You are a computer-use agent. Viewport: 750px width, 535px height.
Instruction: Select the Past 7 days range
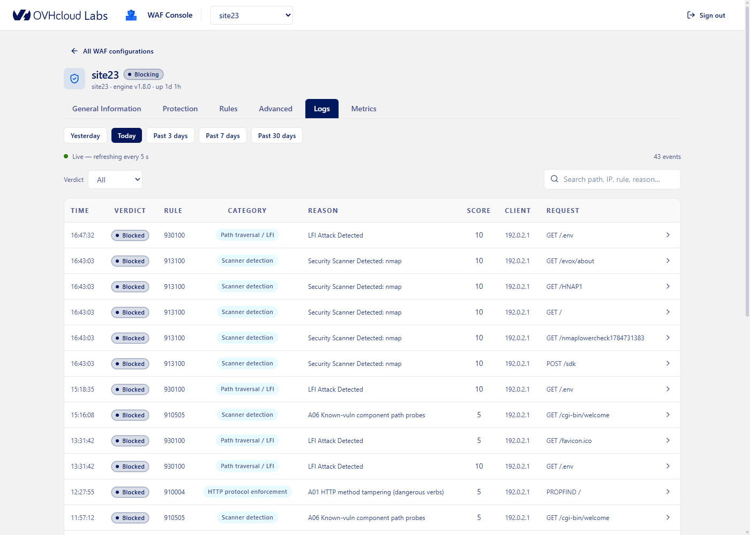223,135
